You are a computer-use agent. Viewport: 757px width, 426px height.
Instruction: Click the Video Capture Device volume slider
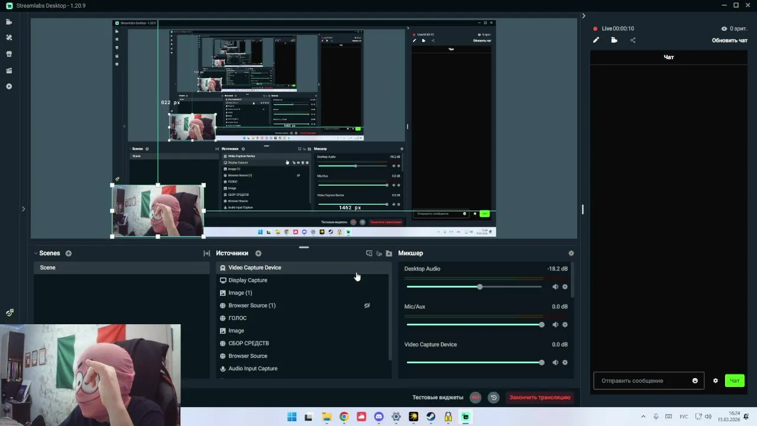(474, 363)
